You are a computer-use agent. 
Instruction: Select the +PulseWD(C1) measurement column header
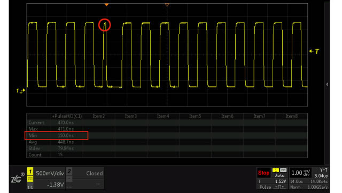point(67,116)
